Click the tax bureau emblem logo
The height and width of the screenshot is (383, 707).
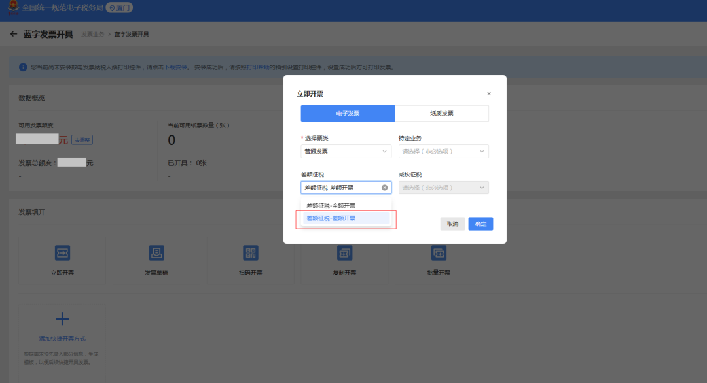(14, 7)
